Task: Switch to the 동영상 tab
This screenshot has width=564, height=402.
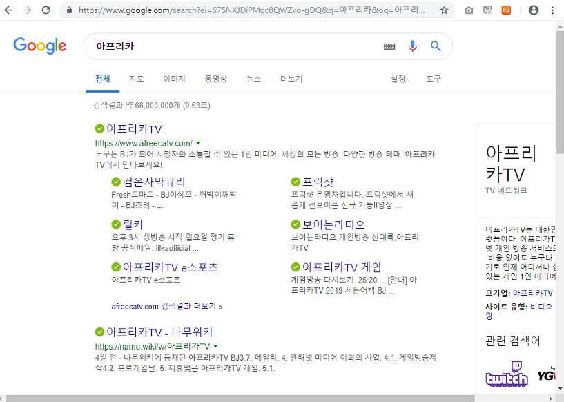Action: [x=216, y=79]
